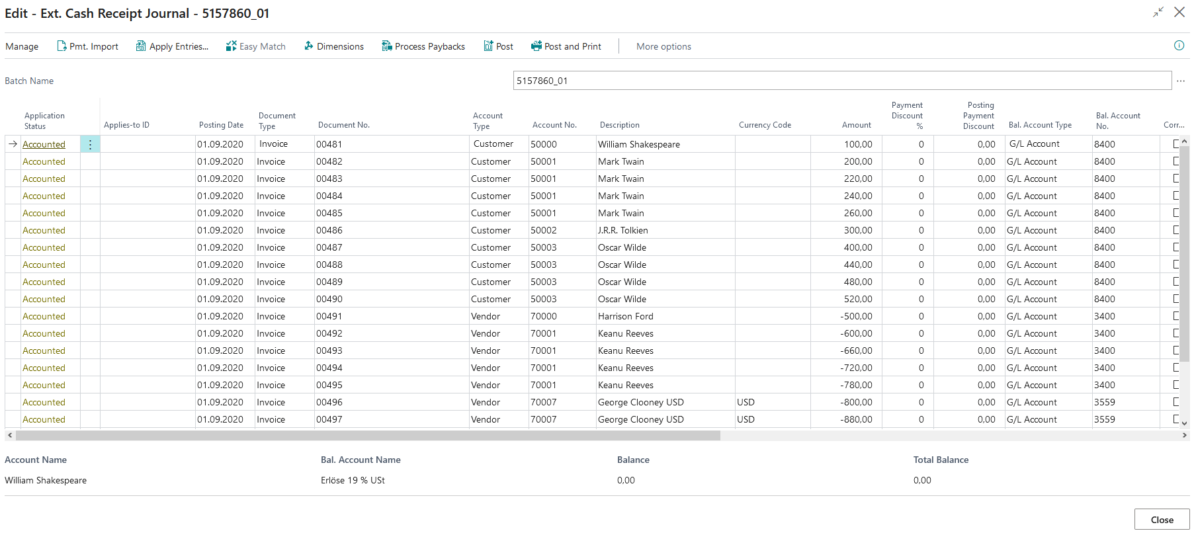
Task: Click the Post and Print printer icon
Action: [536, 46]
